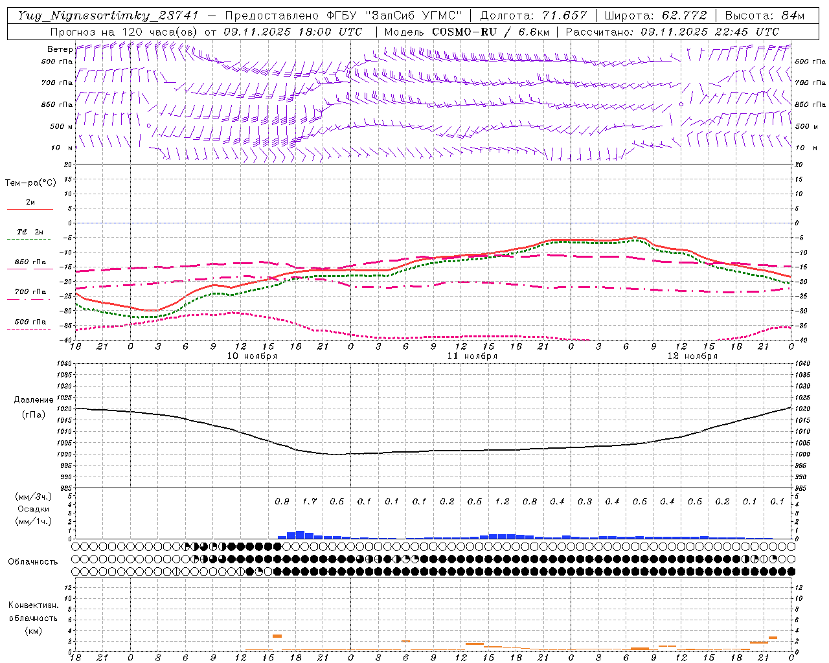Screen dimensions: 829x663
Task: Click the Долгота: 71.657 longitude value
Action: (534, 16)
